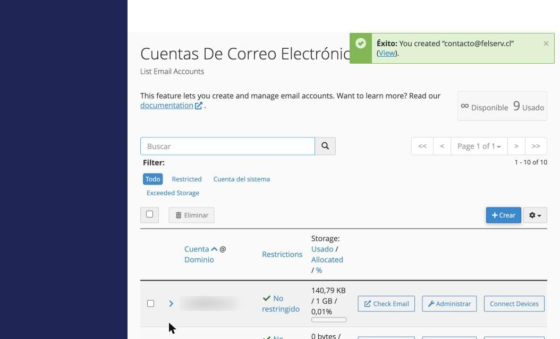Select the Restricted filter
This screenshot has width=560, height=339.
point(187,179)
